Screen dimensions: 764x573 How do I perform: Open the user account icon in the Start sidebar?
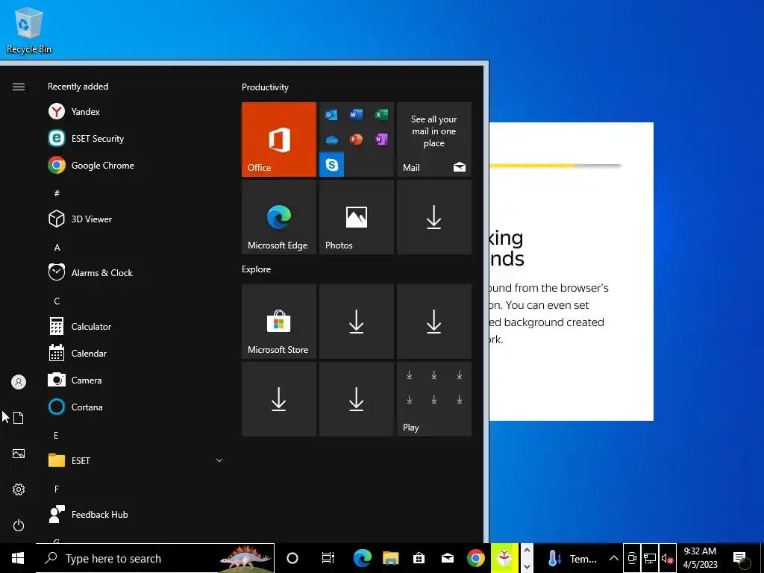pyautogui.click(x=19, y=382)
